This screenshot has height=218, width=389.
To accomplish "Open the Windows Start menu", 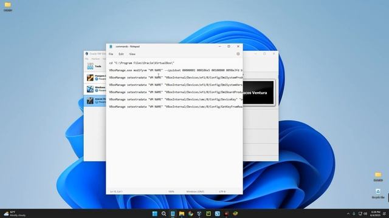I will pyautogui.click(x=155, y=214).
